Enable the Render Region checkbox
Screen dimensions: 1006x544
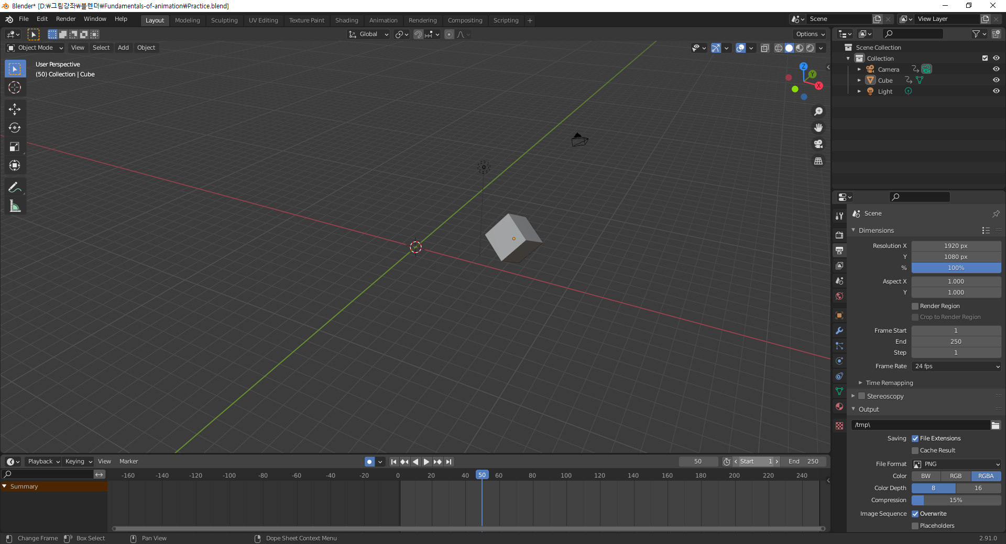tap(915, 306)
